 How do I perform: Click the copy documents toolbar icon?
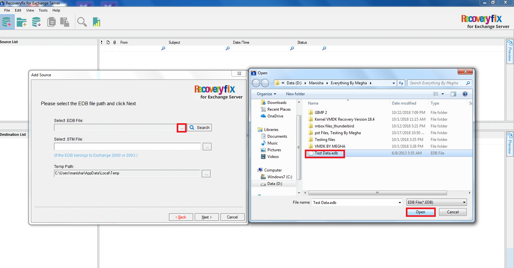click(x=51, y=22)
